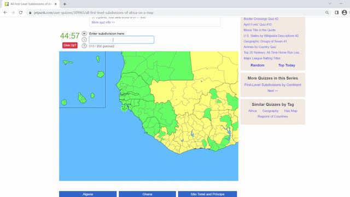Open the browser profile avatar icon

tap(345, 13)
